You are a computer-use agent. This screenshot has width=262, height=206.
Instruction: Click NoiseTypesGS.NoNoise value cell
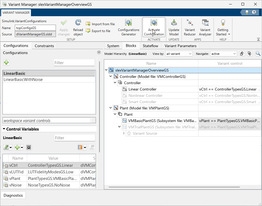53,185
